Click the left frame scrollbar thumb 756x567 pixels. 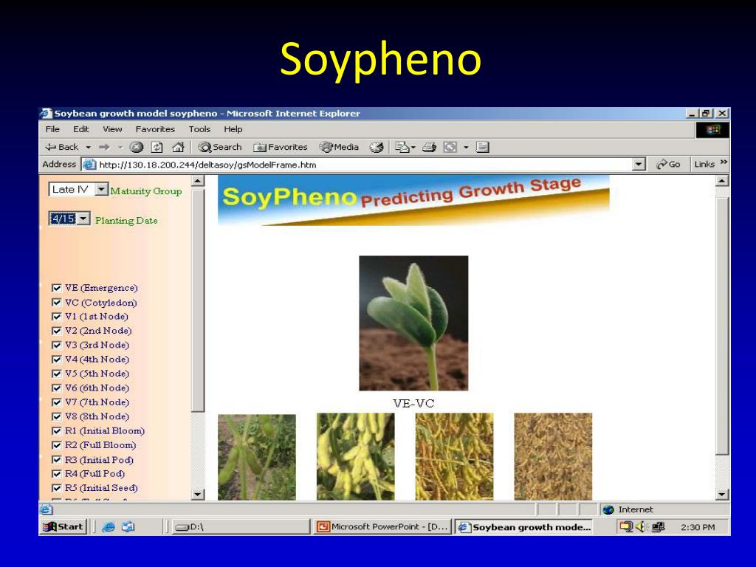coord(198,300)
